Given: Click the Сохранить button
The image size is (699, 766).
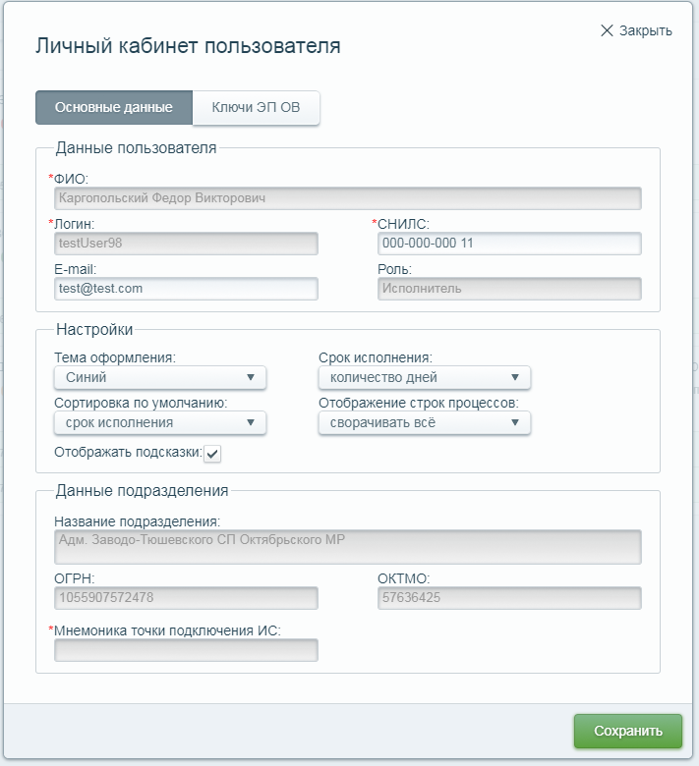Looking at the screenshot, I should (x=628, y=732).
